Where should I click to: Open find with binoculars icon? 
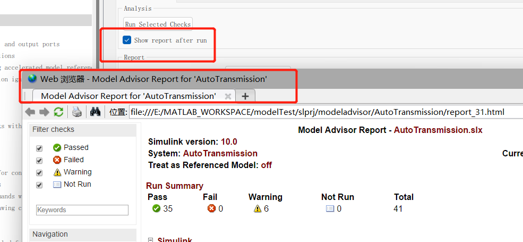point(96,112)
